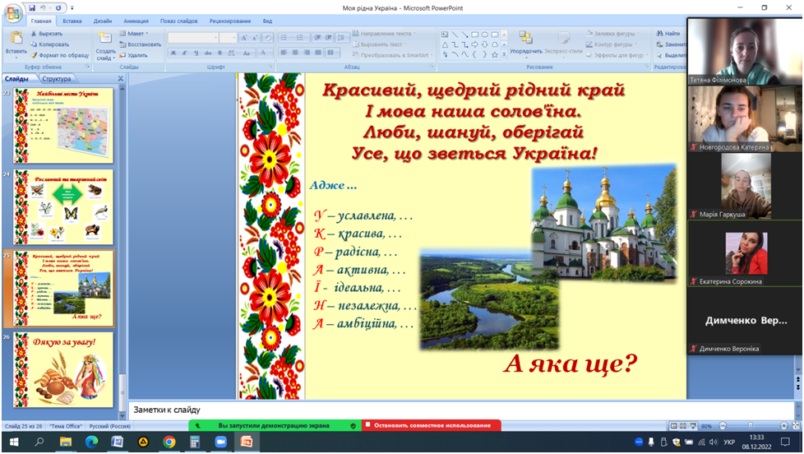Click the Создать слайд icon
The width and height of the screenshot is (804, 454).
click(x=105, y=39)
